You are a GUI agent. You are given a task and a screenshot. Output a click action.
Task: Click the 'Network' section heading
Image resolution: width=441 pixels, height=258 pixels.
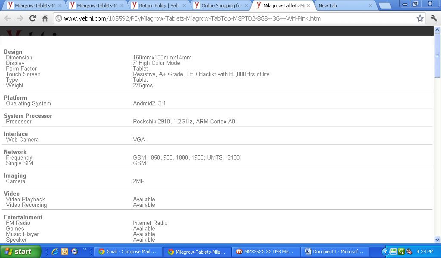(15, 152)
